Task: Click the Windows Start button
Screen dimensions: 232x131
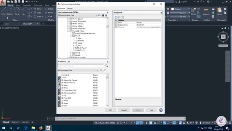Action: [x=4, y=128]
